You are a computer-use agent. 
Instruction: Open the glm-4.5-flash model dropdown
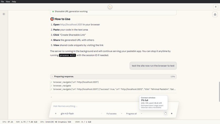(81, 114)
